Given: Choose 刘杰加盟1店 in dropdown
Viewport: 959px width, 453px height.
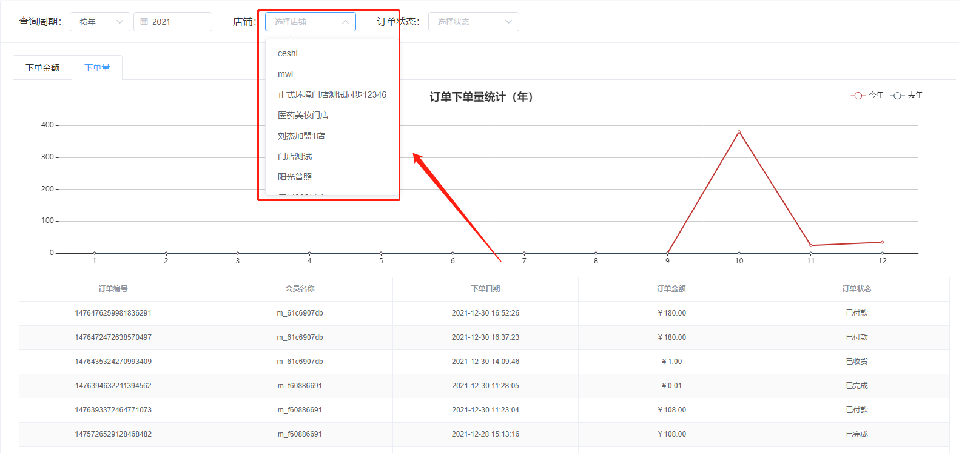Looking at the screenshot, I should pyautogui.click(x=301, y=136).
